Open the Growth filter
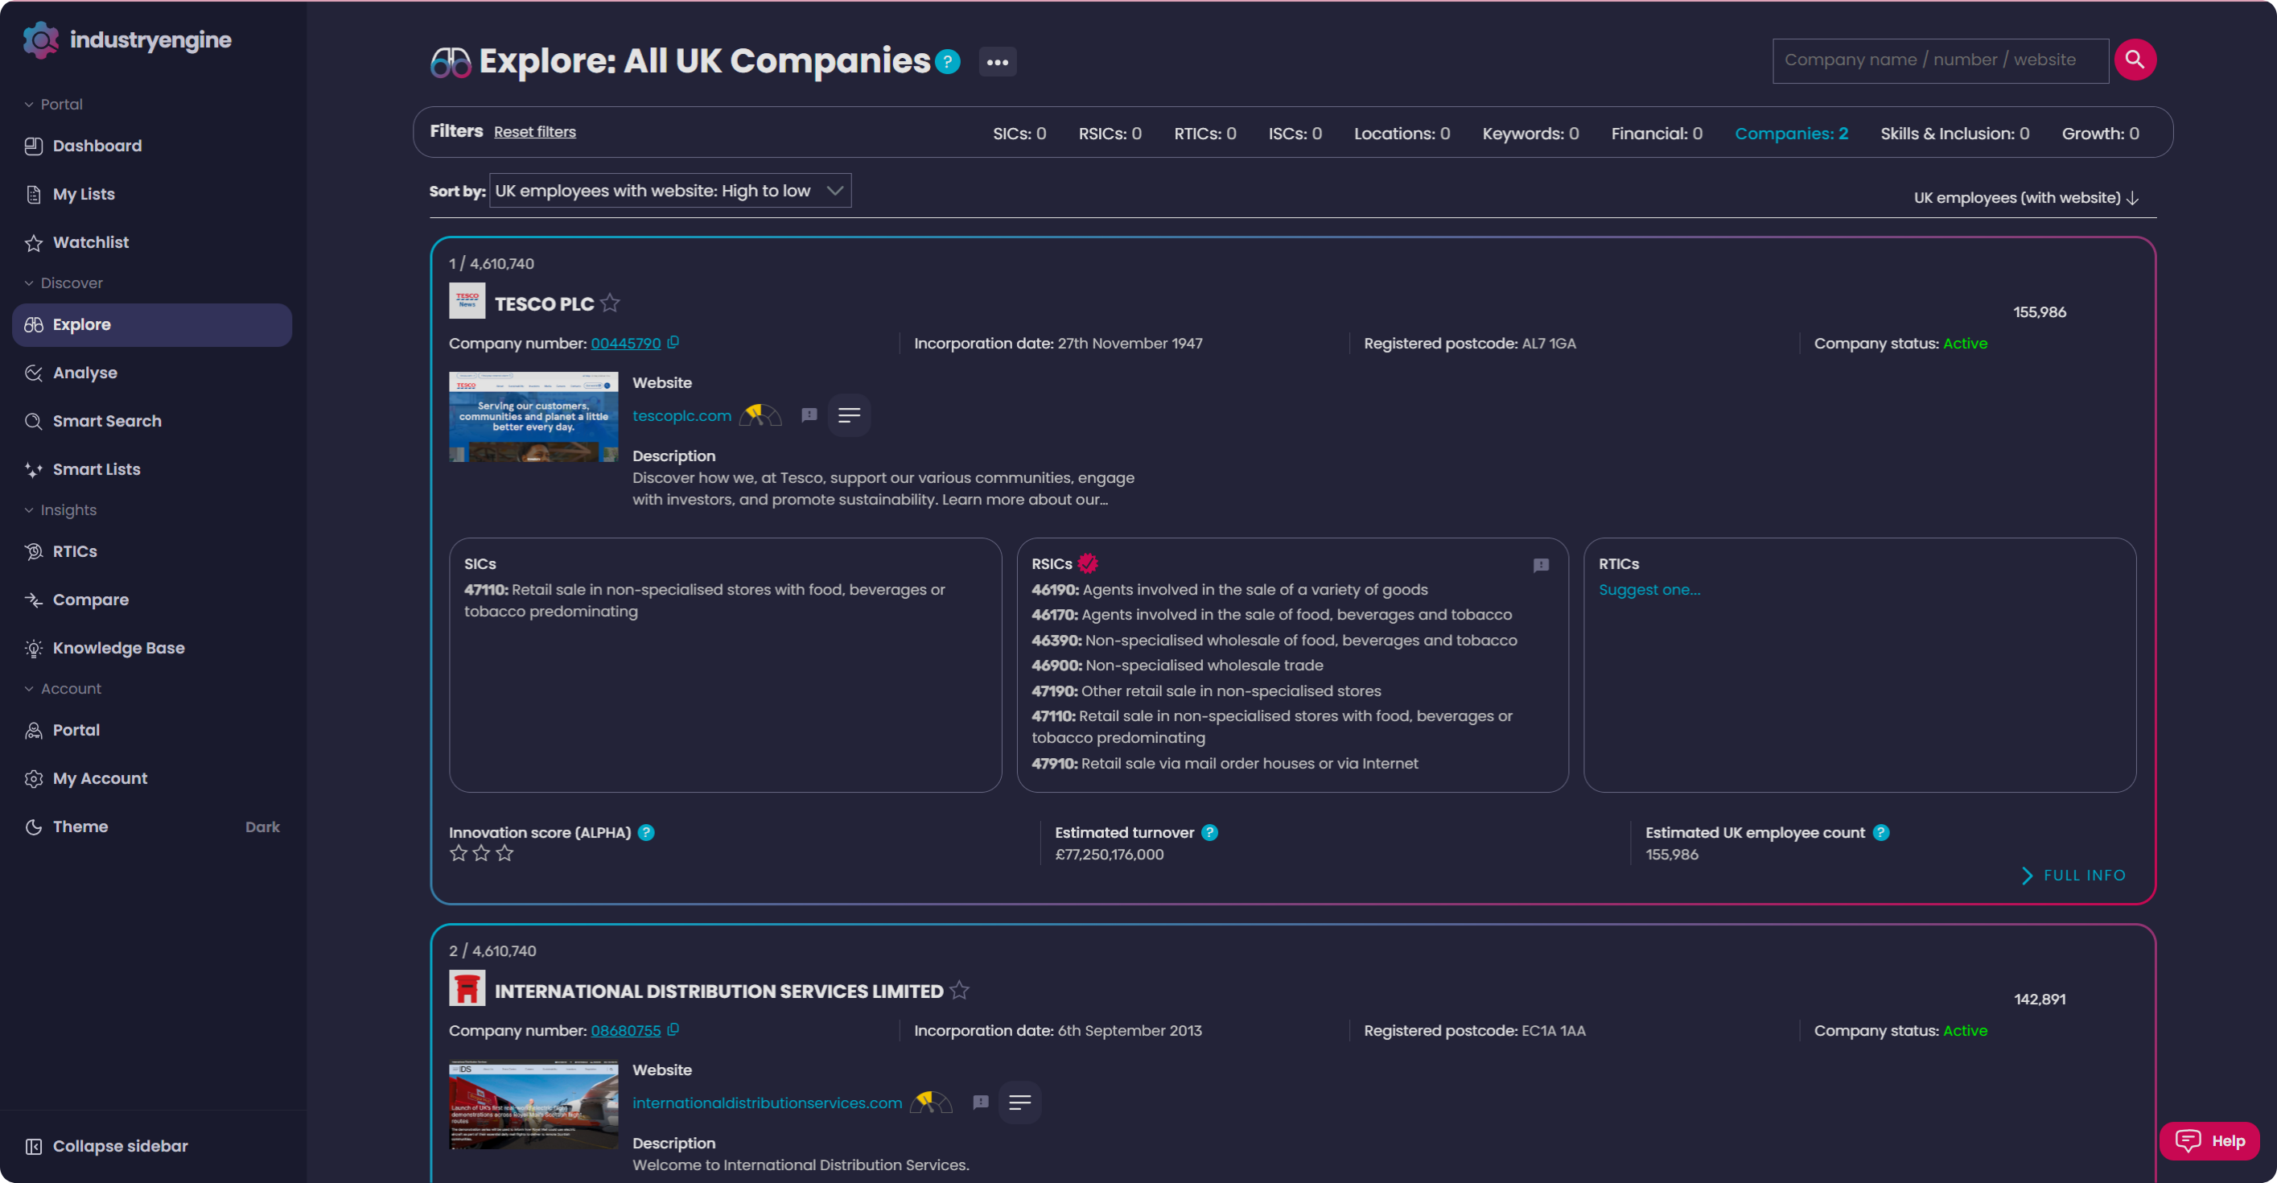Viewport: 2277px width, 1183px height. [2100, 134]
